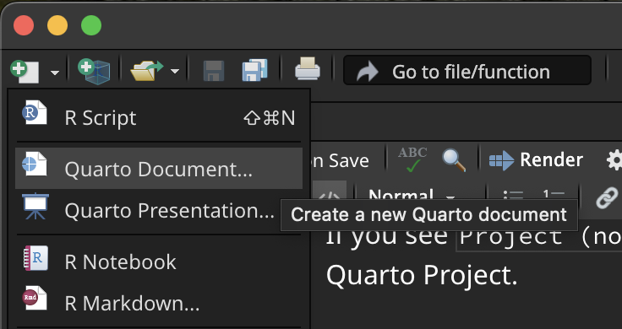Click the Render button
Viewport: 622px width, 329px height.
536,160
